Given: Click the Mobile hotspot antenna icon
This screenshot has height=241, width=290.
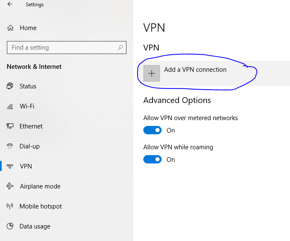Looking at the screenshot, I should click(x=10, y=206).
